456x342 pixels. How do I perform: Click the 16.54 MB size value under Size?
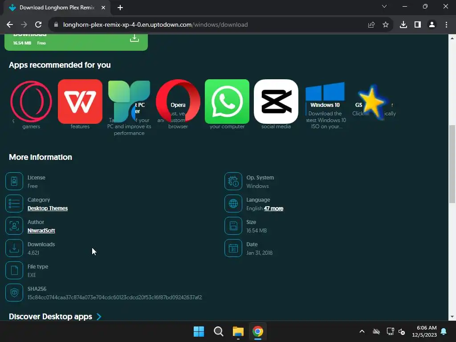tap(256, 231)
